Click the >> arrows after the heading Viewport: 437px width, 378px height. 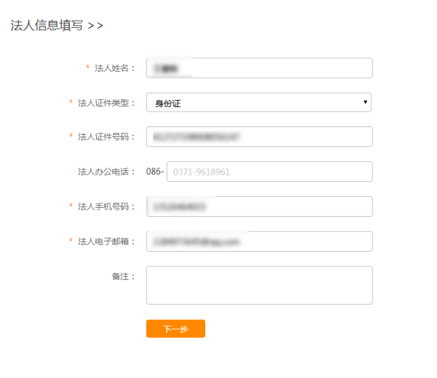click(x=96, y=26)
